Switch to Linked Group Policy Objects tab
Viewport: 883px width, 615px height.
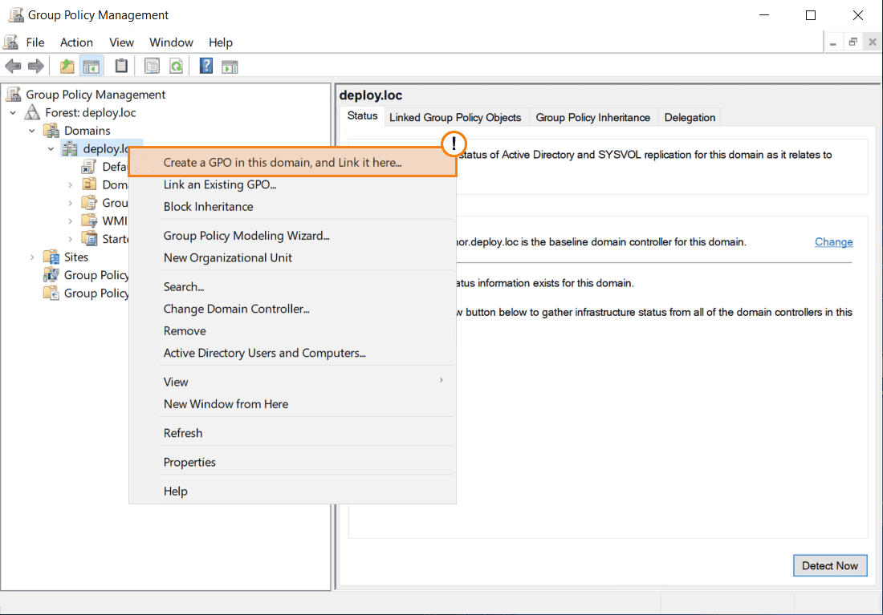pyautogui.click(x=456, y=118)
